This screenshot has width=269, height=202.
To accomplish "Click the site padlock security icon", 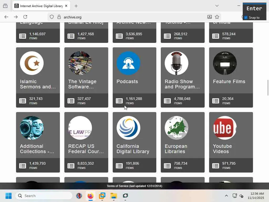I will click(x=59, y=17).
